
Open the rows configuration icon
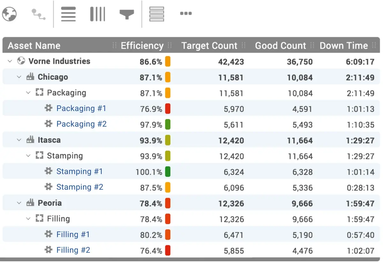coord(68,14)
